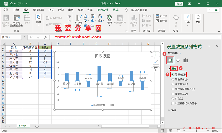Select No fill (无填充) radio button
Screen dimensions: 222x133
(173, 74)
